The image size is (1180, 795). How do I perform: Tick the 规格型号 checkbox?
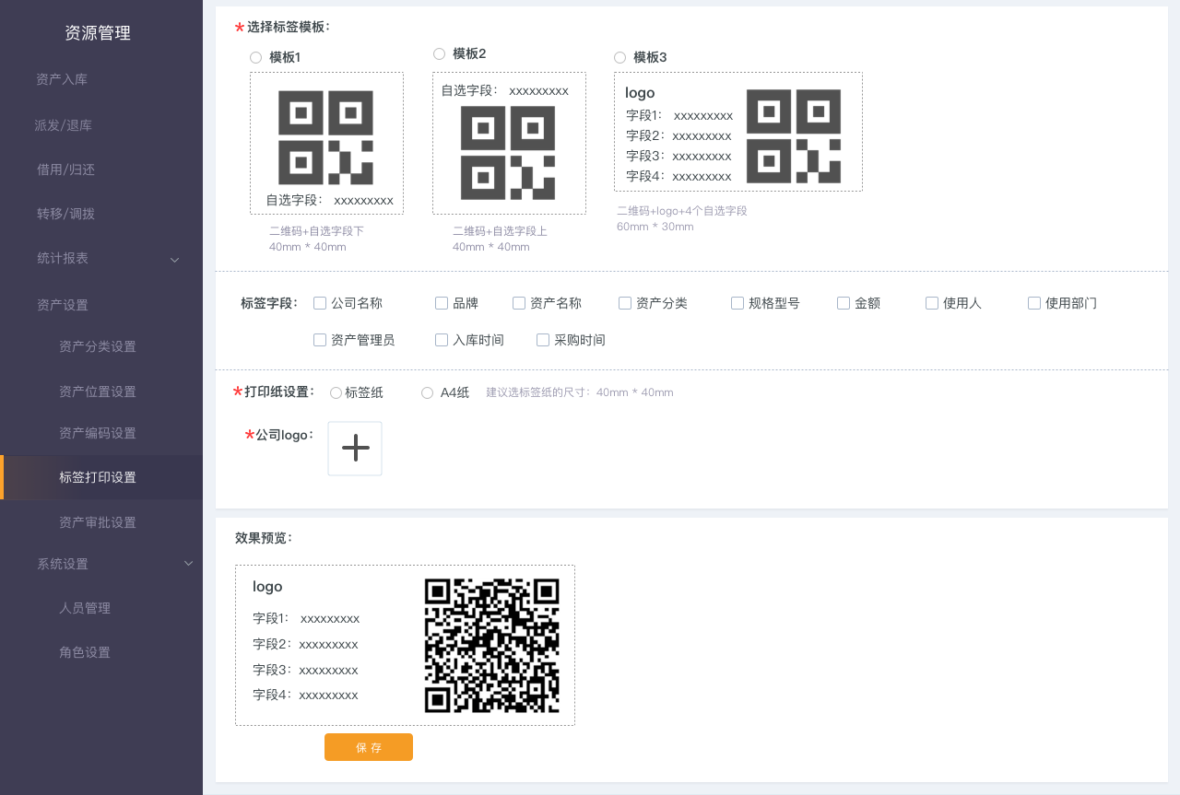pos(737,303)
